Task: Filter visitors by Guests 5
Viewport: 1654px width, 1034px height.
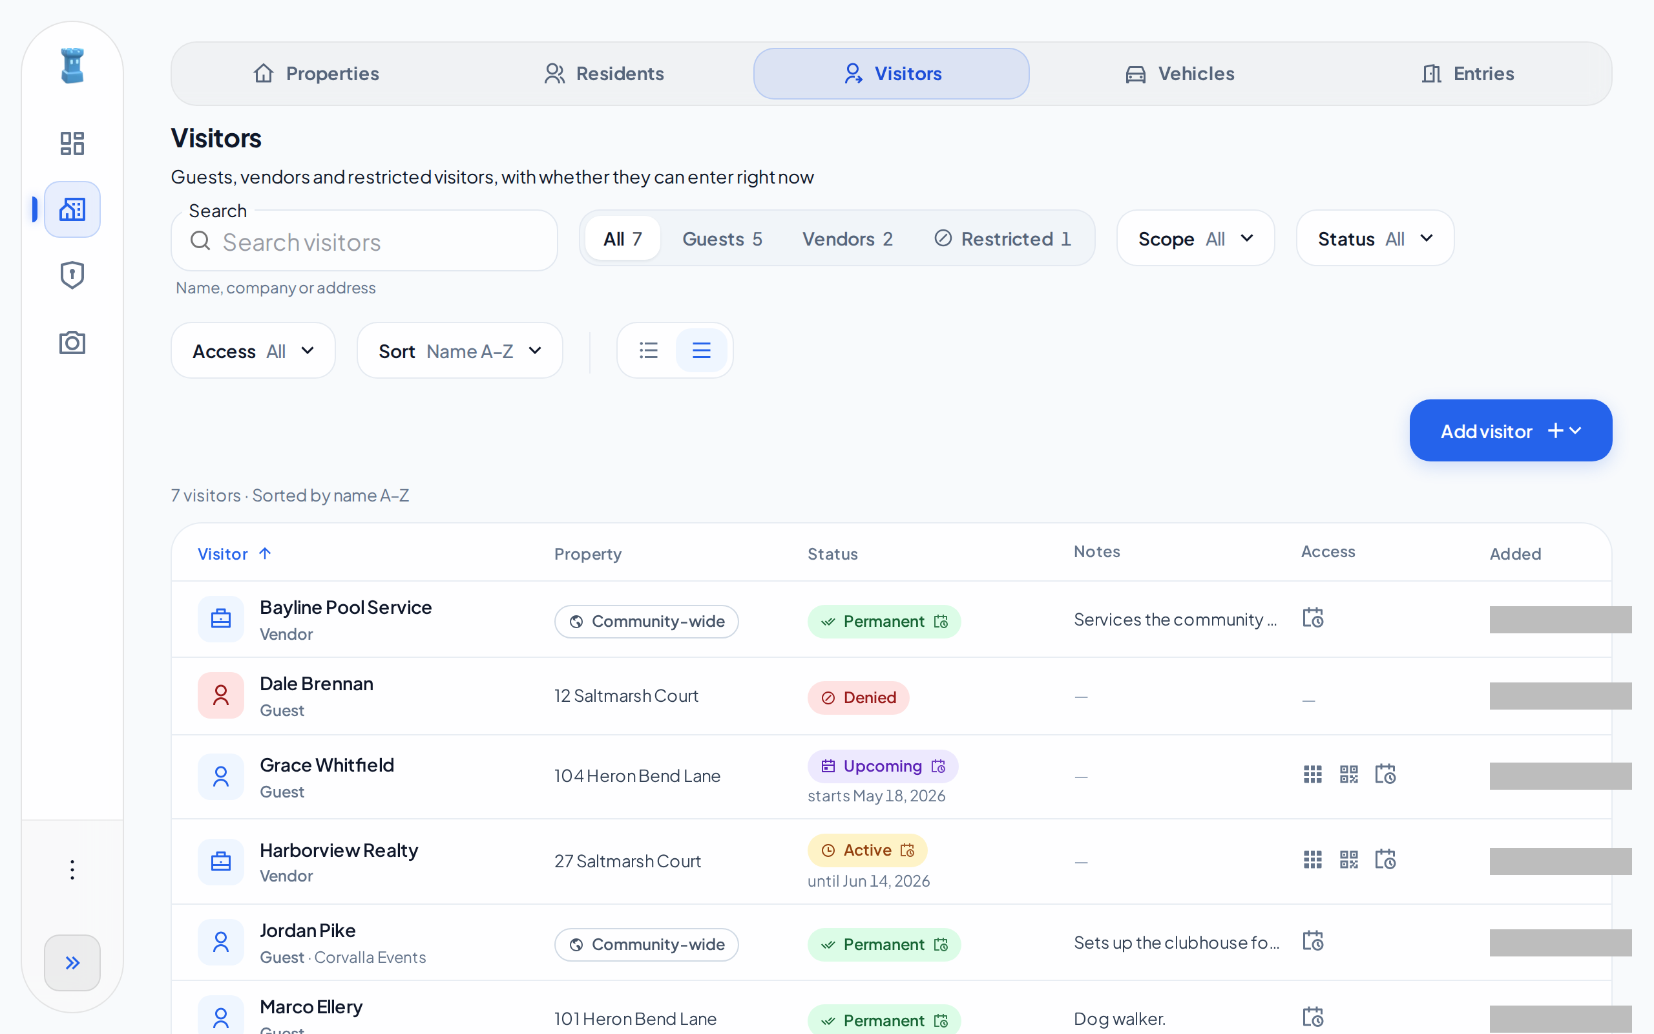Action: click(x=722, y=238)
